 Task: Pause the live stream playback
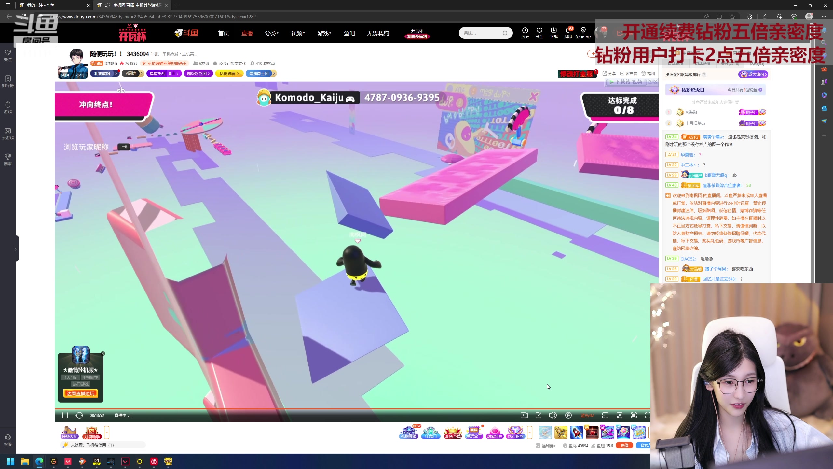(65, 415)
